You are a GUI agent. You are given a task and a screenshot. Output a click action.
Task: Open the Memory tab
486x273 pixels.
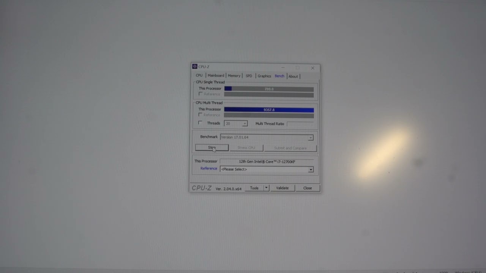[234, 76]
